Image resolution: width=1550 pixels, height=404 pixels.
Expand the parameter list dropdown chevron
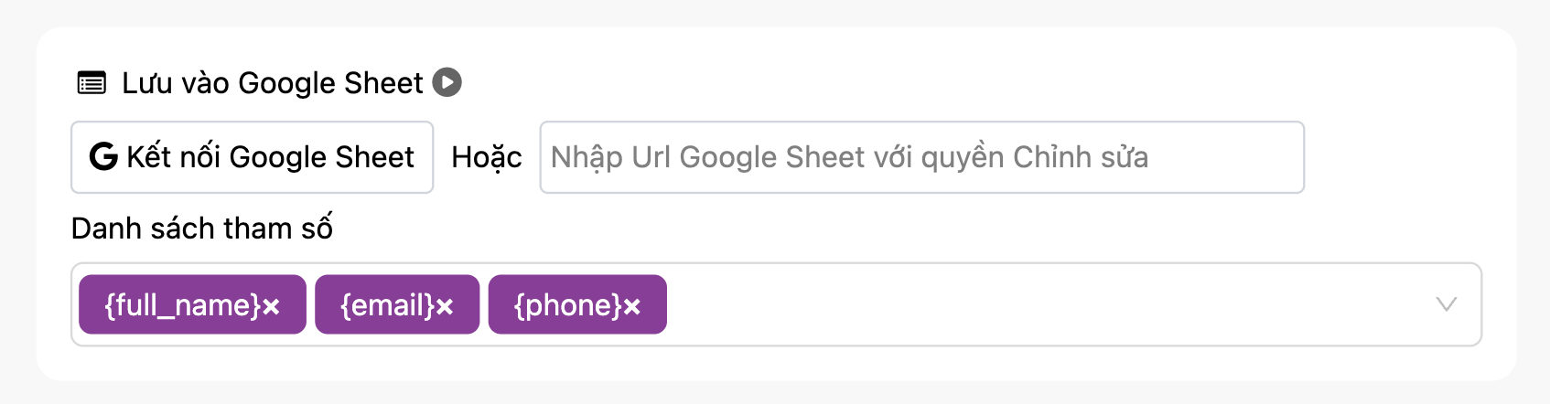(1446, 304)
